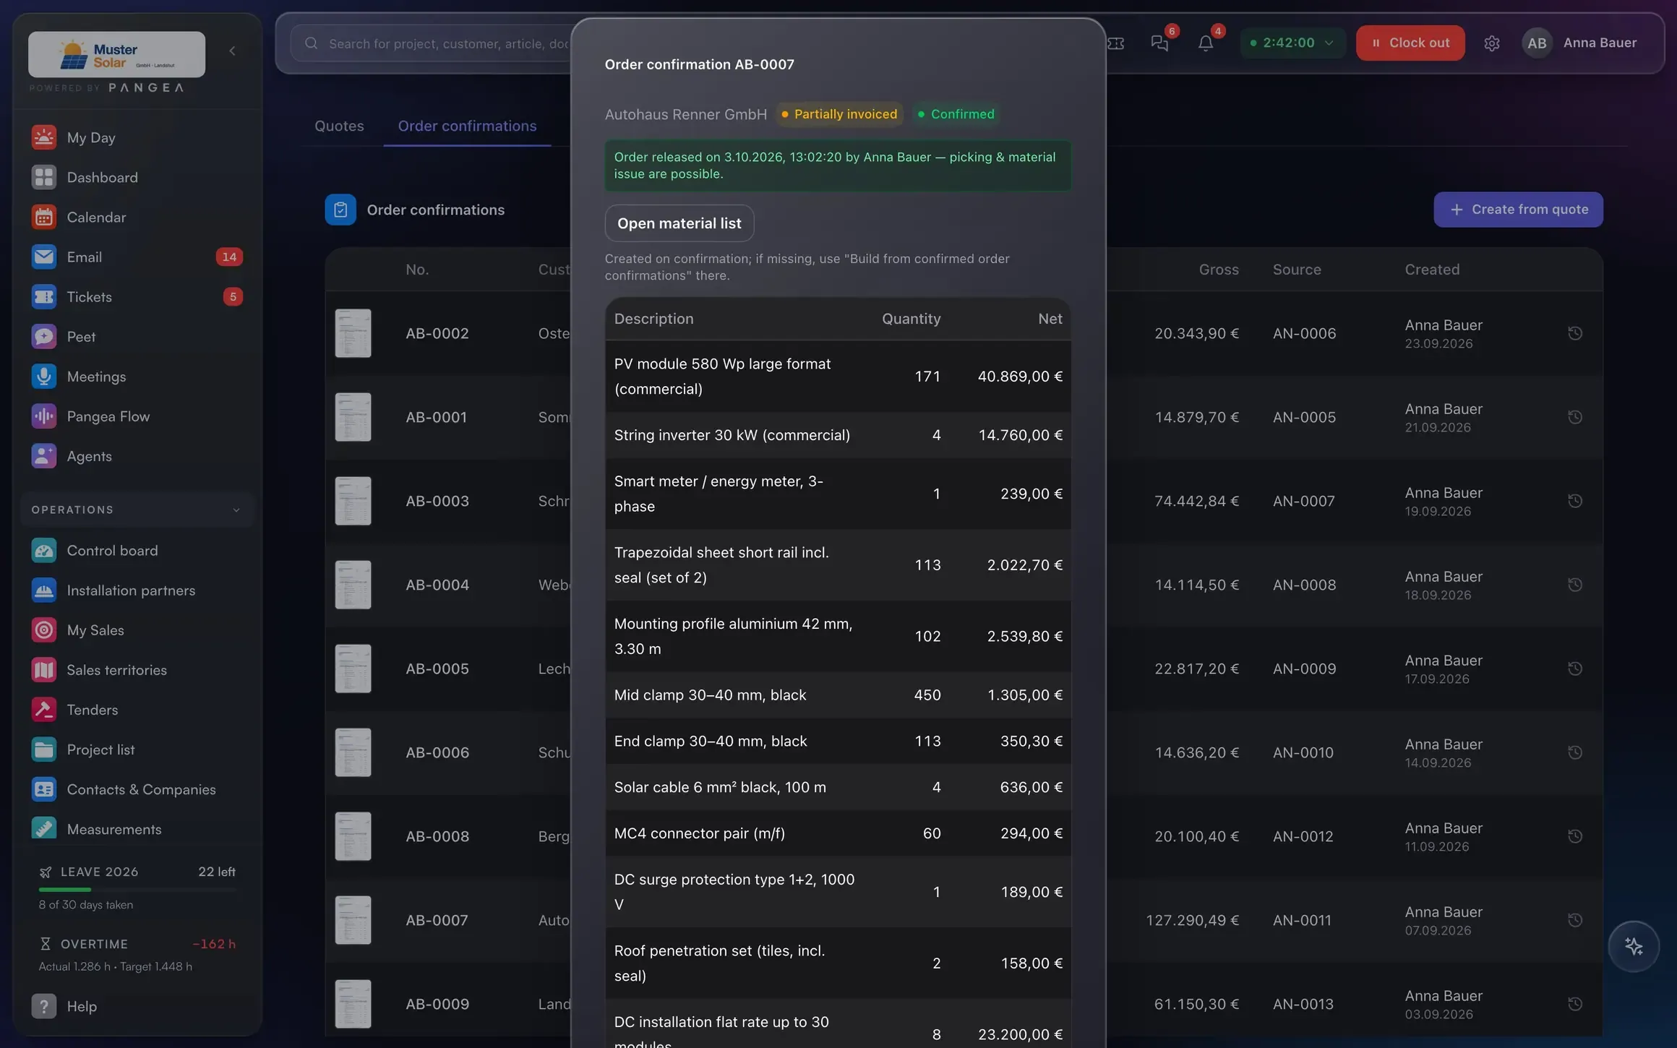This screenshot has height=1048, width=1677.
Task: Open the Tickets sidebar item
Action: coord(137,296)
